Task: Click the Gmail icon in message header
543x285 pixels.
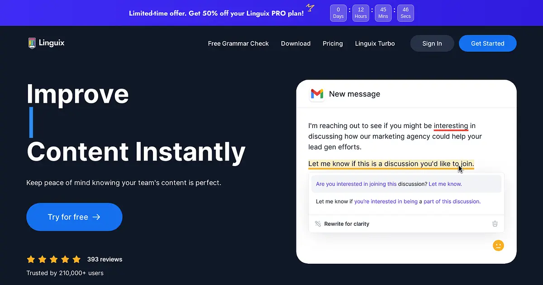Action: 317,94
